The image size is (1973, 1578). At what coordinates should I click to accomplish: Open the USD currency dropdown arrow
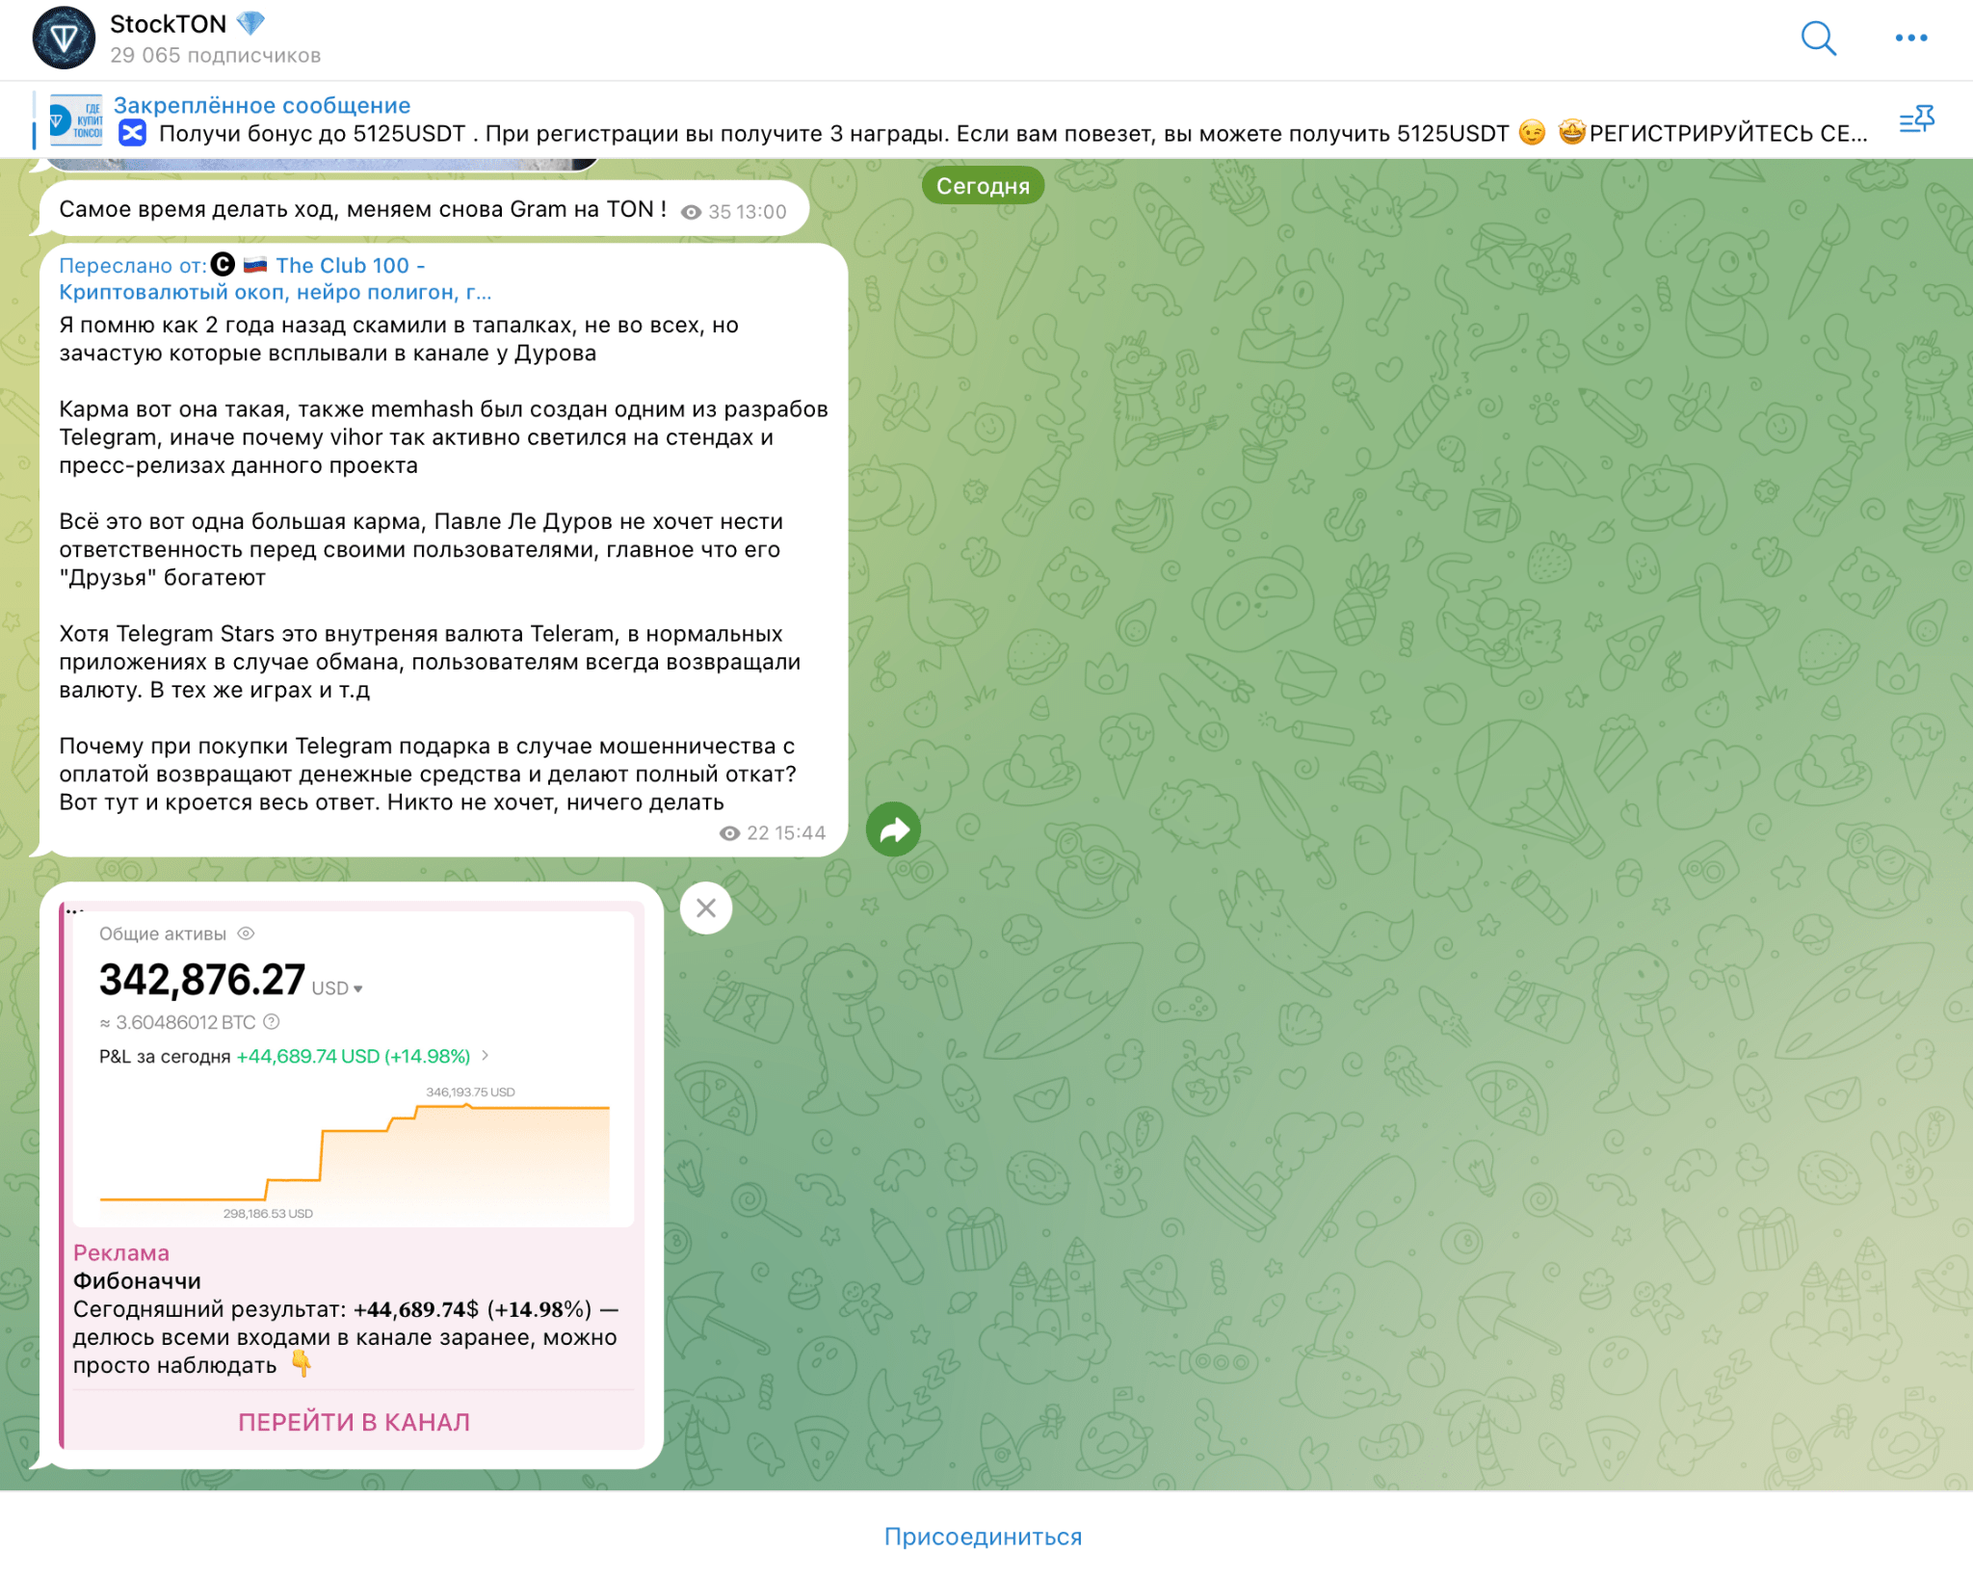click(x=358, y=989)
